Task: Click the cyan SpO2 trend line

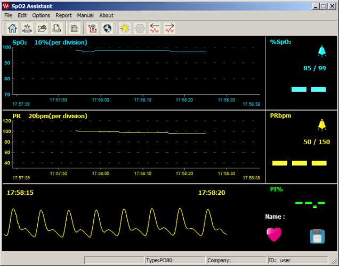Action: (141, 51)
